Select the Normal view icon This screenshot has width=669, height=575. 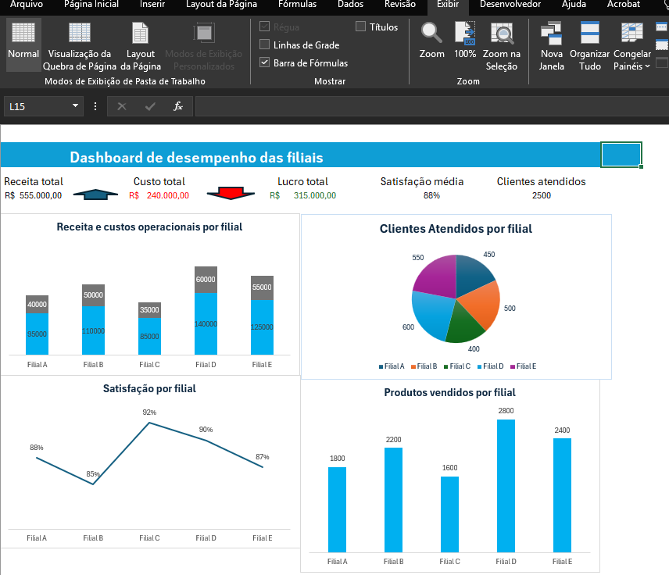point(23,34)
